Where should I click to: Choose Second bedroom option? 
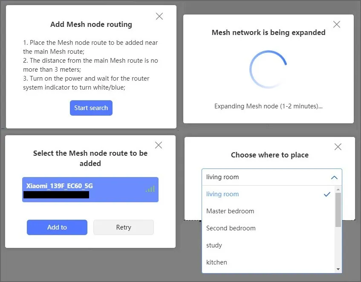[x=231, y=228]
